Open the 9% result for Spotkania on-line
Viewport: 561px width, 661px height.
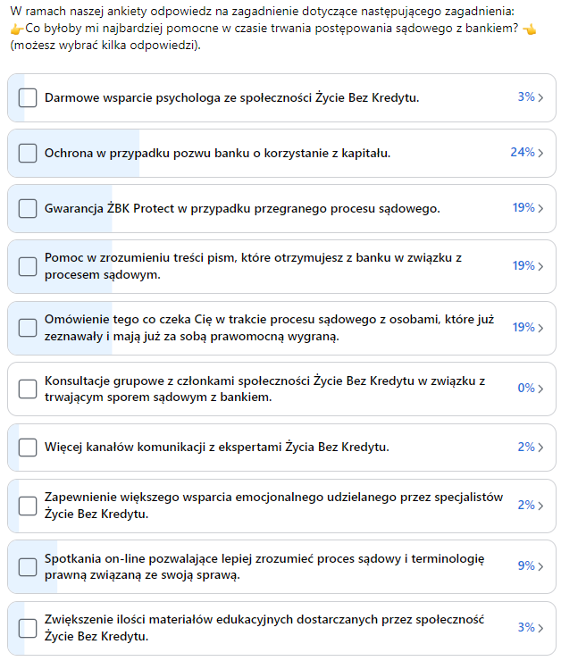pos(531,566)
